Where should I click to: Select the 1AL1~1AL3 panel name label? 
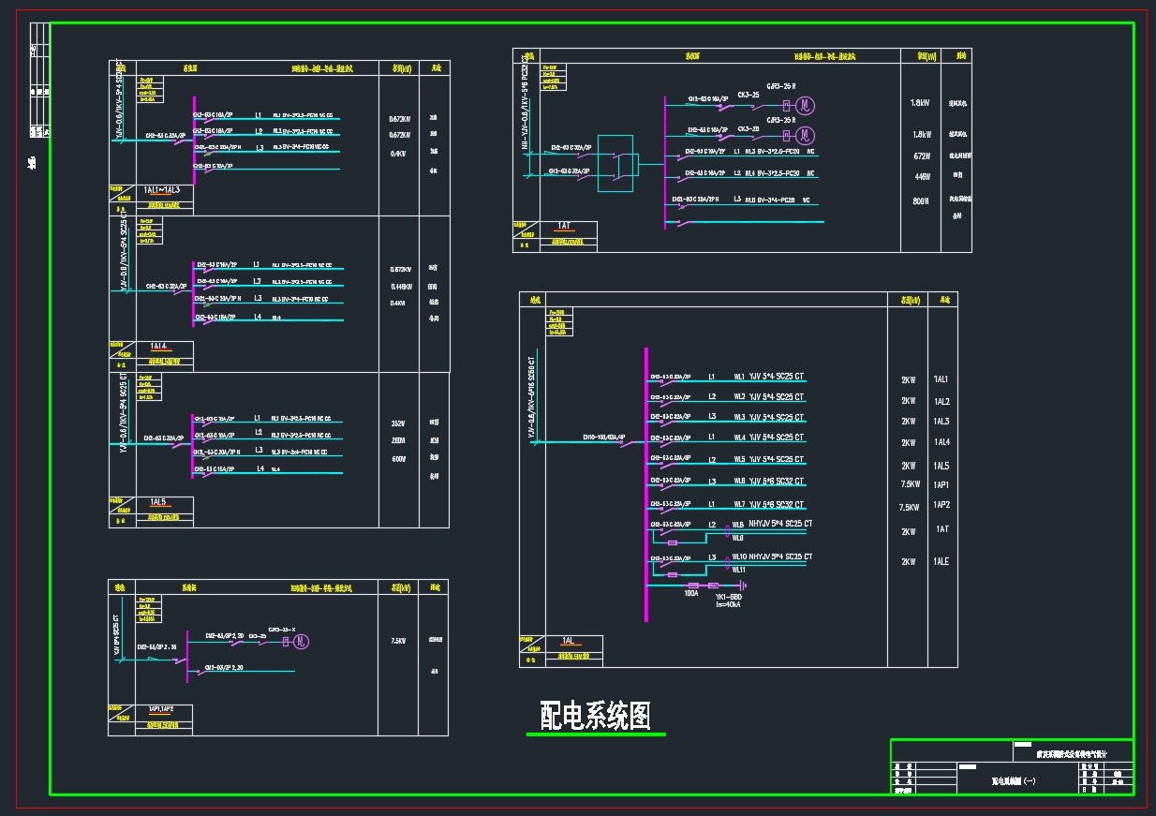(x=164, y=190)
